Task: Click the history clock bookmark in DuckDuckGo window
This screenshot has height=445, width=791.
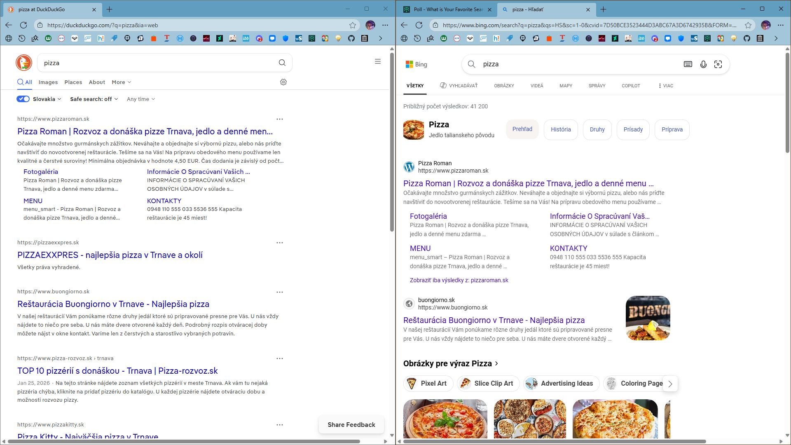Action: 22,38
